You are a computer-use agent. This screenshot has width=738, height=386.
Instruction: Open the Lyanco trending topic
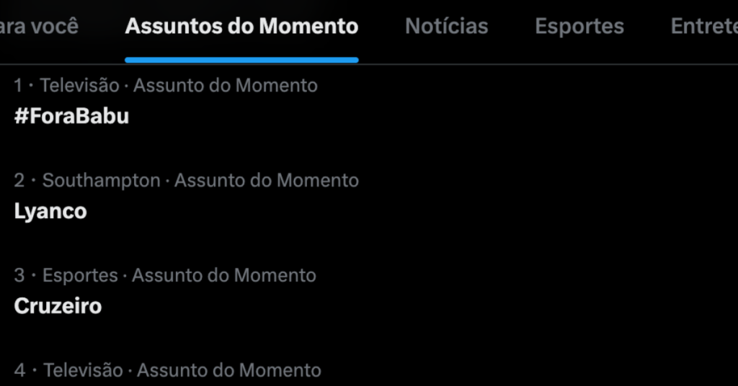click(50, 211)
